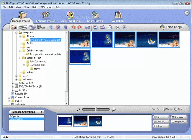Click the CD disc import icon
Viewport: 192px width, 140px height.
click(x=31, y=27)
